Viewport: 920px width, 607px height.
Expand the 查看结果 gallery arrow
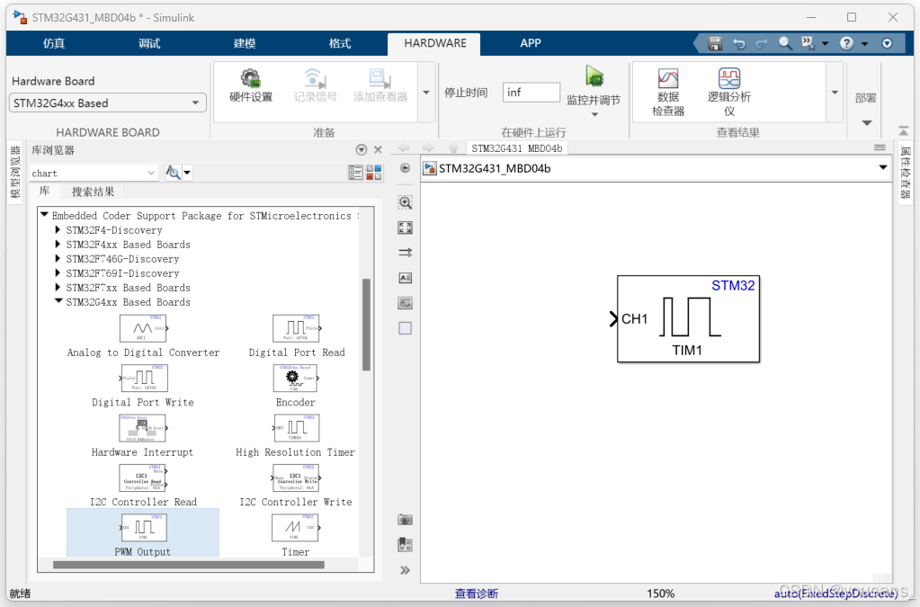[x=835, y=93]
